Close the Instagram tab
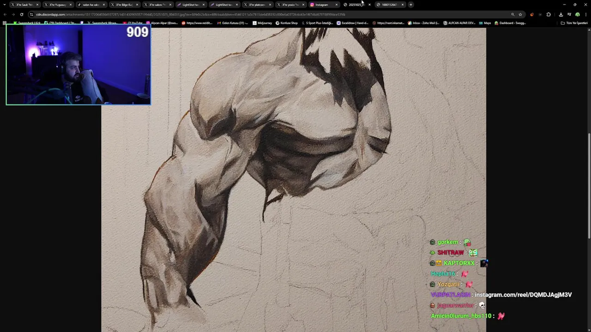The image size is (591, 332). 336,5
